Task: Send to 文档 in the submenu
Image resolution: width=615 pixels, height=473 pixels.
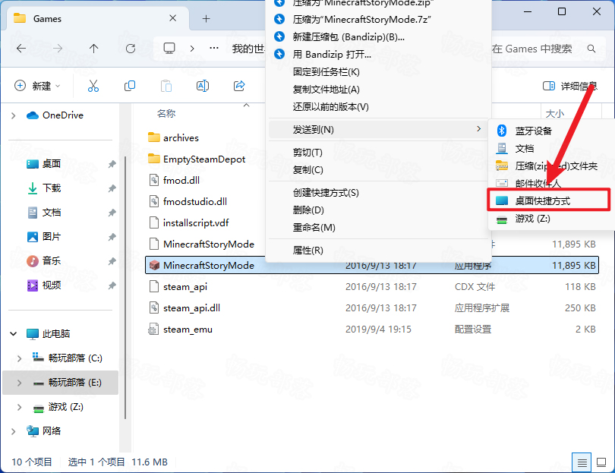Action: point(550,148)
